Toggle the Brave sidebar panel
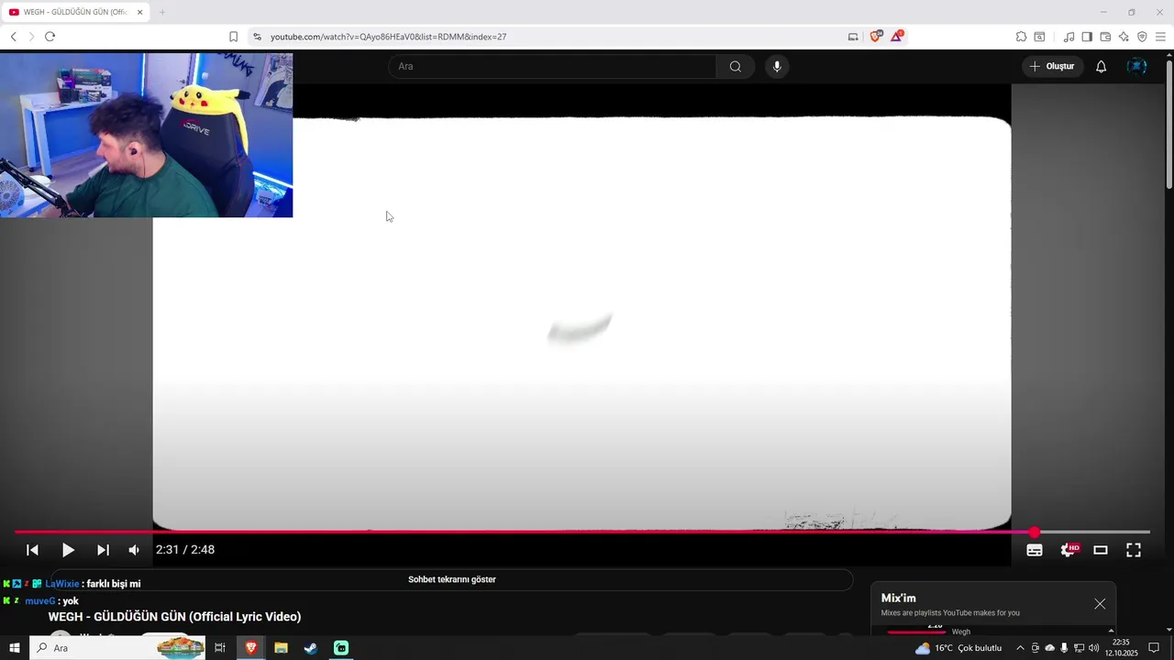Image resolution: width=1174 pixels, height=660 pixels. [1087, 37]
